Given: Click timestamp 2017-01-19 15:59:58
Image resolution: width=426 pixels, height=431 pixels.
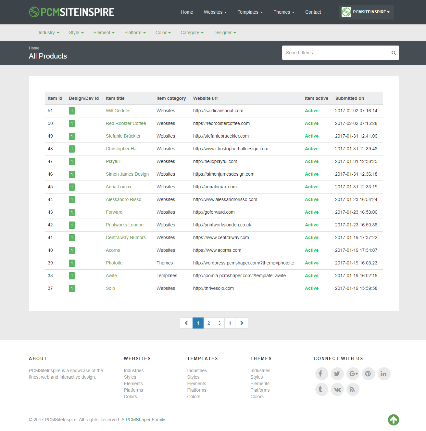Looking at the screenshot, I should click(356, 289).
